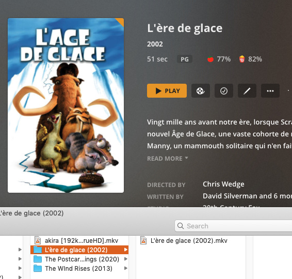The width and height of the screenshot is (292, 279).
Task: Edit metadata with the pencil icon
Action: [247, 91]
